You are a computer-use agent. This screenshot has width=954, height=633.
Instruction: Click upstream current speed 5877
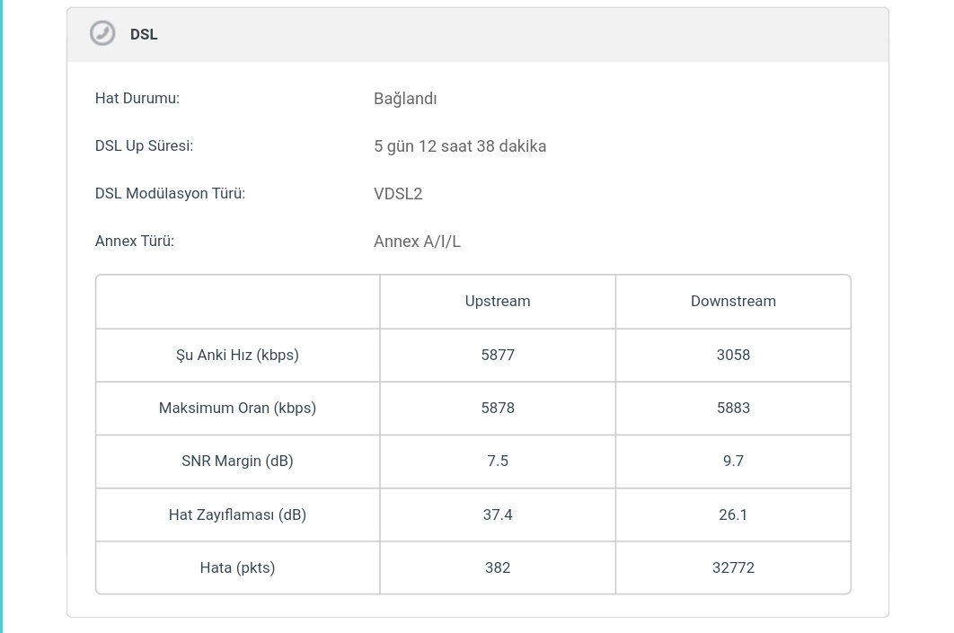pyautogui.click(x=498, y=356)
